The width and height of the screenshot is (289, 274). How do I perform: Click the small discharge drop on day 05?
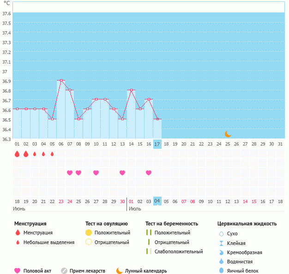coord(52,154)
